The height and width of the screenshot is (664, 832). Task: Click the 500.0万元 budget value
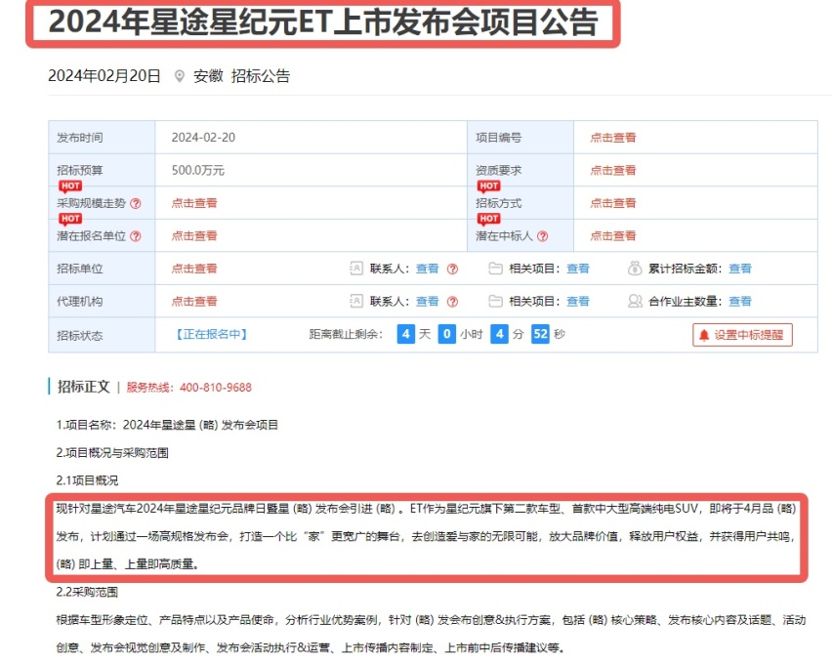coord(198,170)
